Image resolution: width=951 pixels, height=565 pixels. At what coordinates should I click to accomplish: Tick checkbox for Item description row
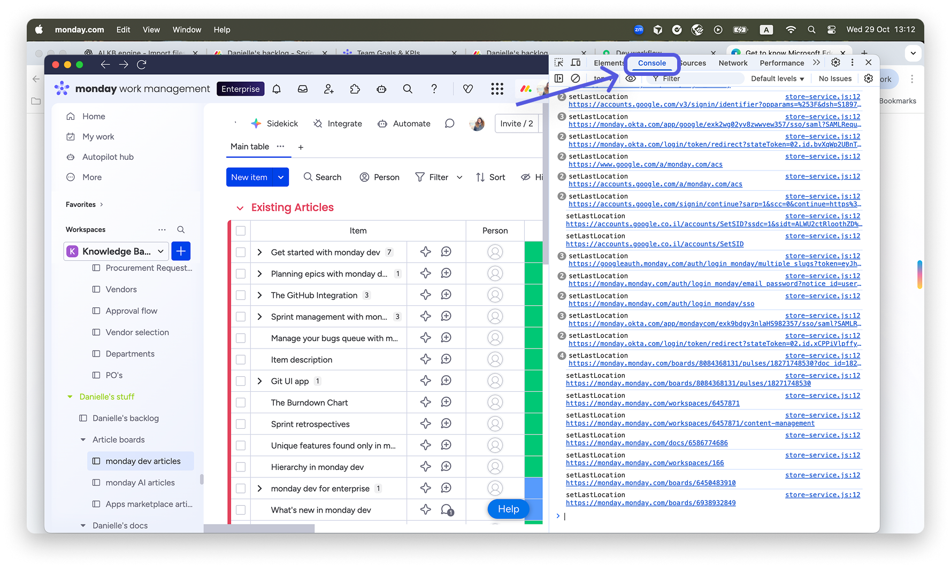click(x=241, y=360)
